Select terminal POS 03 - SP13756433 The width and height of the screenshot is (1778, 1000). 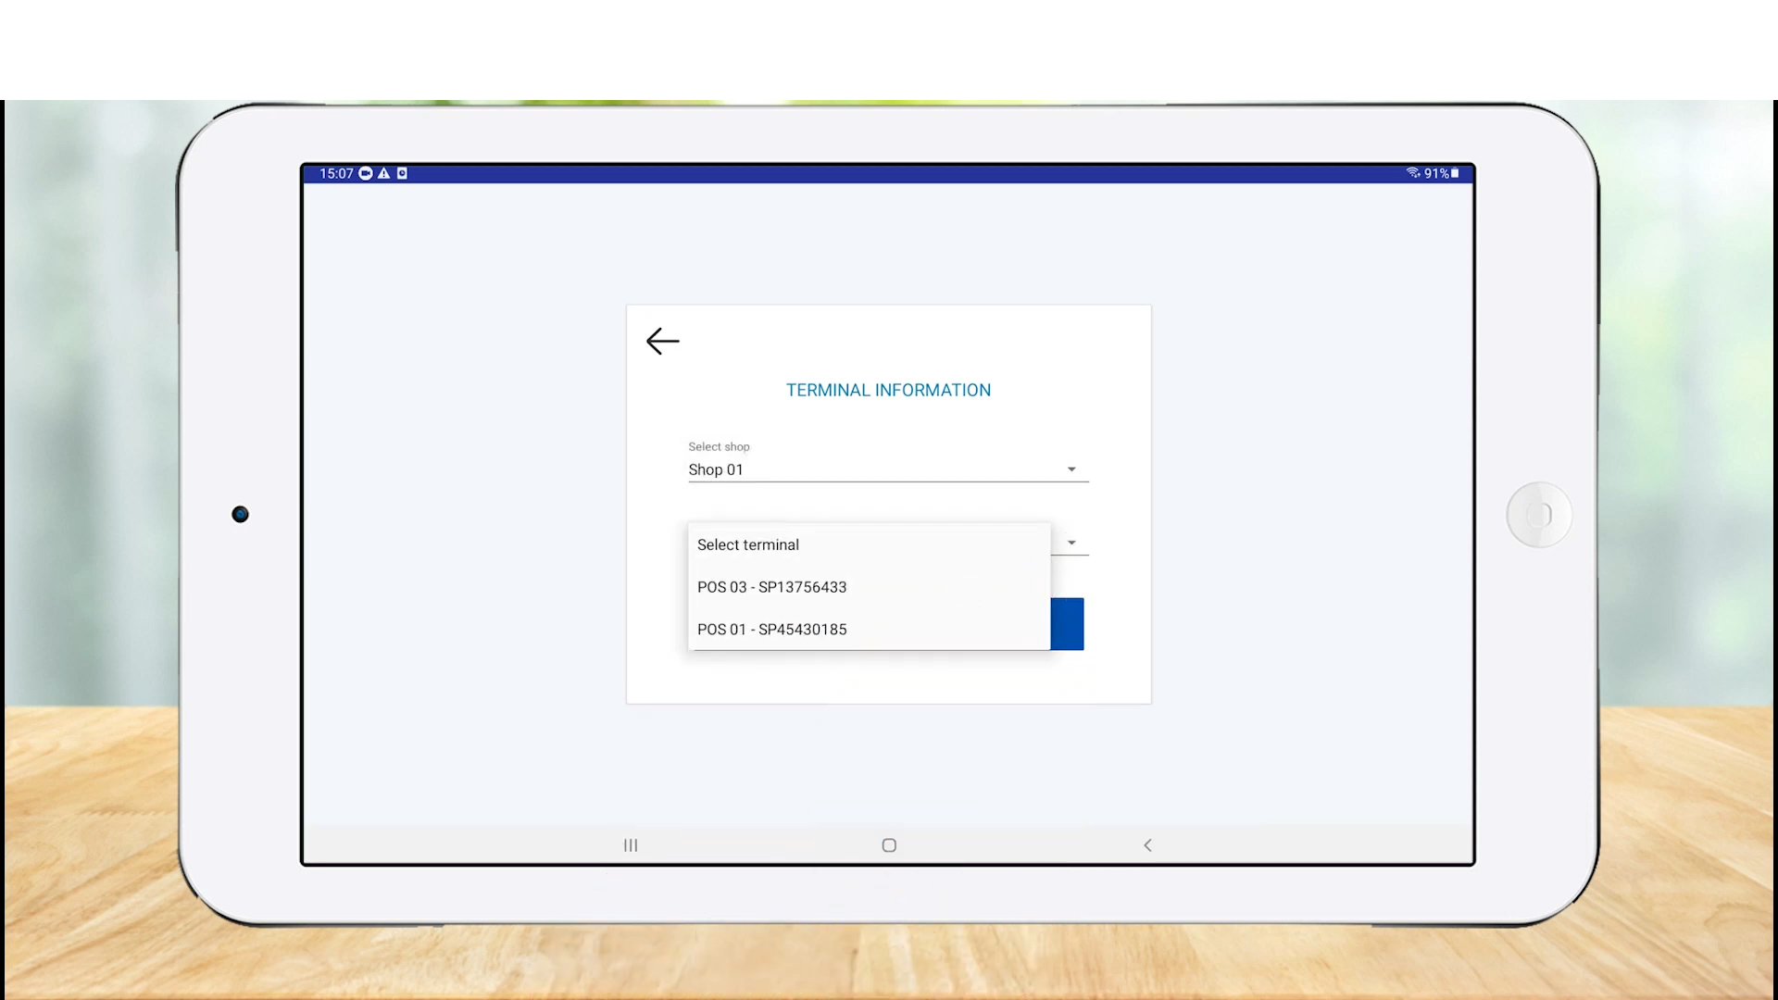[x=771, y=587]
